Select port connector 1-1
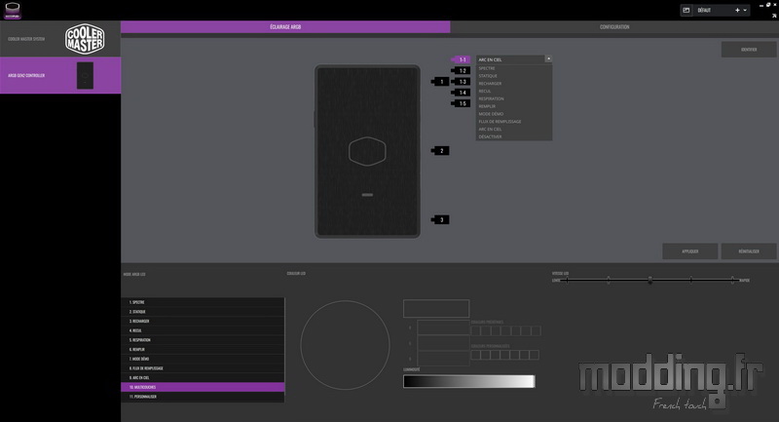779x422 pixels. [462, 59]
